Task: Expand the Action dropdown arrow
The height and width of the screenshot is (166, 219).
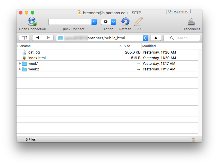Action: coord(114,22)
